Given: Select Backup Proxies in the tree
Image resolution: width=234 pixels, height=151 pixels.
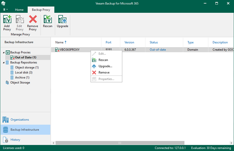Looking at the screenshot, I should (x=20, y=52).
